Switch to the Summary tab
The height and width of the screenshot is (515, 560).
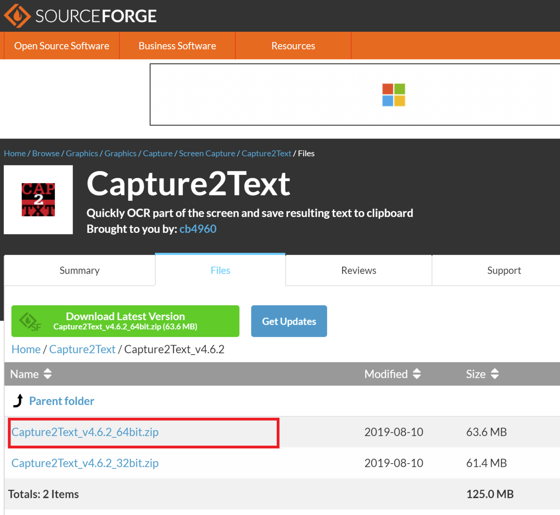pos(79,270)
